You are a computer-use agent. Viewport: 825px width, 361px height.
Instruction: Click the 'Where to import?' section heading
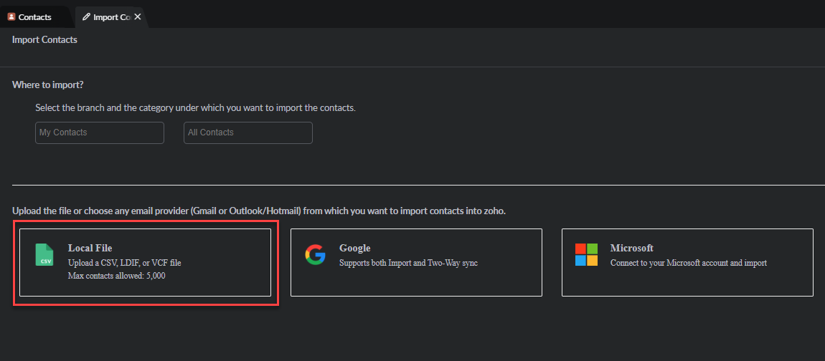[x=48, y=85]
